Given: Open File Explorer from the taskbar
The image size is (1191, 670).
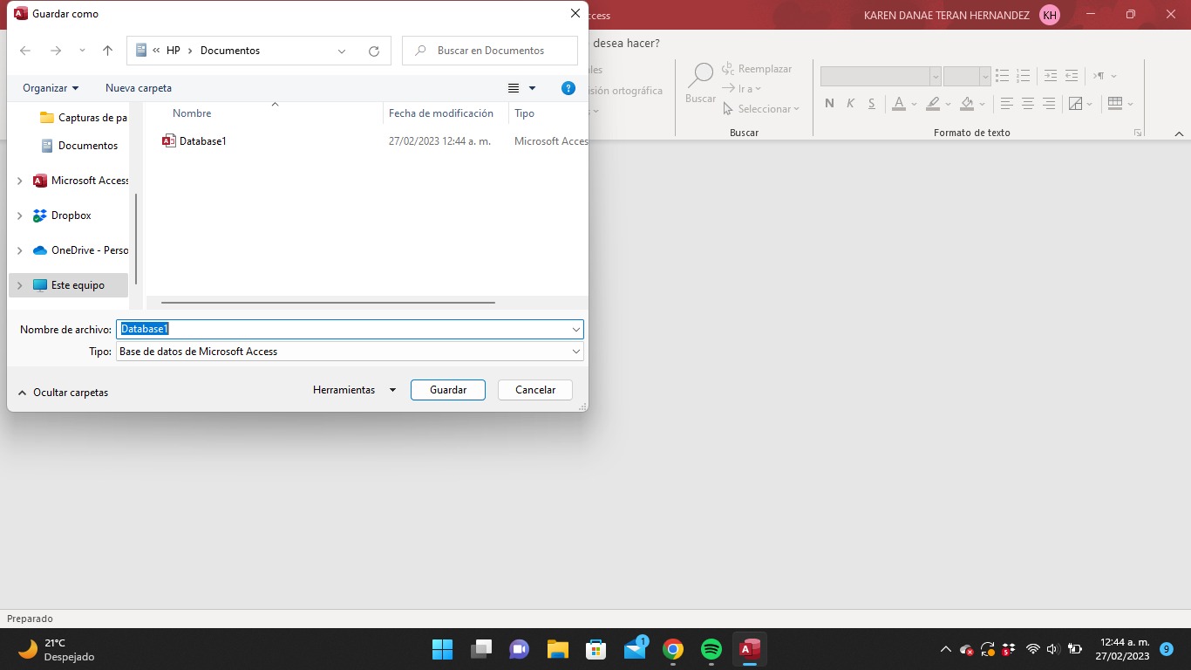Looking at the screenshot, I should pos(558,649).
